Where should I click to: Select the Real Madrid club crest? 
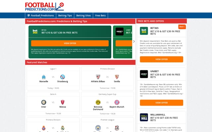[63, 128]
